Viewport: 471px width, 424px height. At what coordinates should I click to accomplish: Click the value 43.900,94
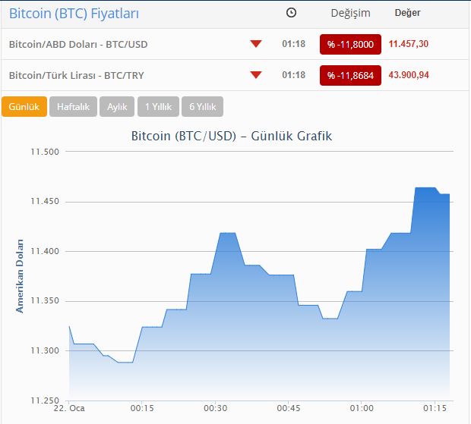coord(409,74)
